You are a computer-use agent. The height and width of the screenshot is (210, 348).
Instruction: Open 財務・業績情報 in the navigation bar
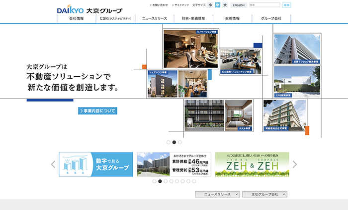pyautogui.click(x=193, y=18)
